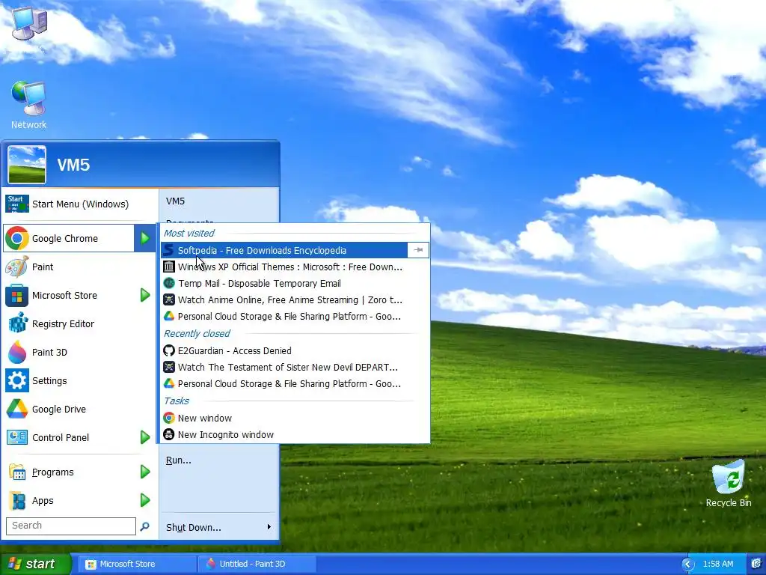766x575 pixels.
Task: Open Microsoft Store in the start menu
Action: tap(68, 295)
